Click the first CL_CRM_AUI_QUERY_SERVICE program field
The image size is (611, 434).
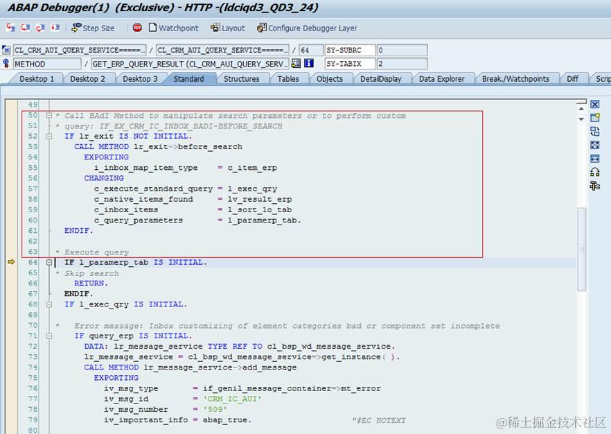(x=80, y=50)
